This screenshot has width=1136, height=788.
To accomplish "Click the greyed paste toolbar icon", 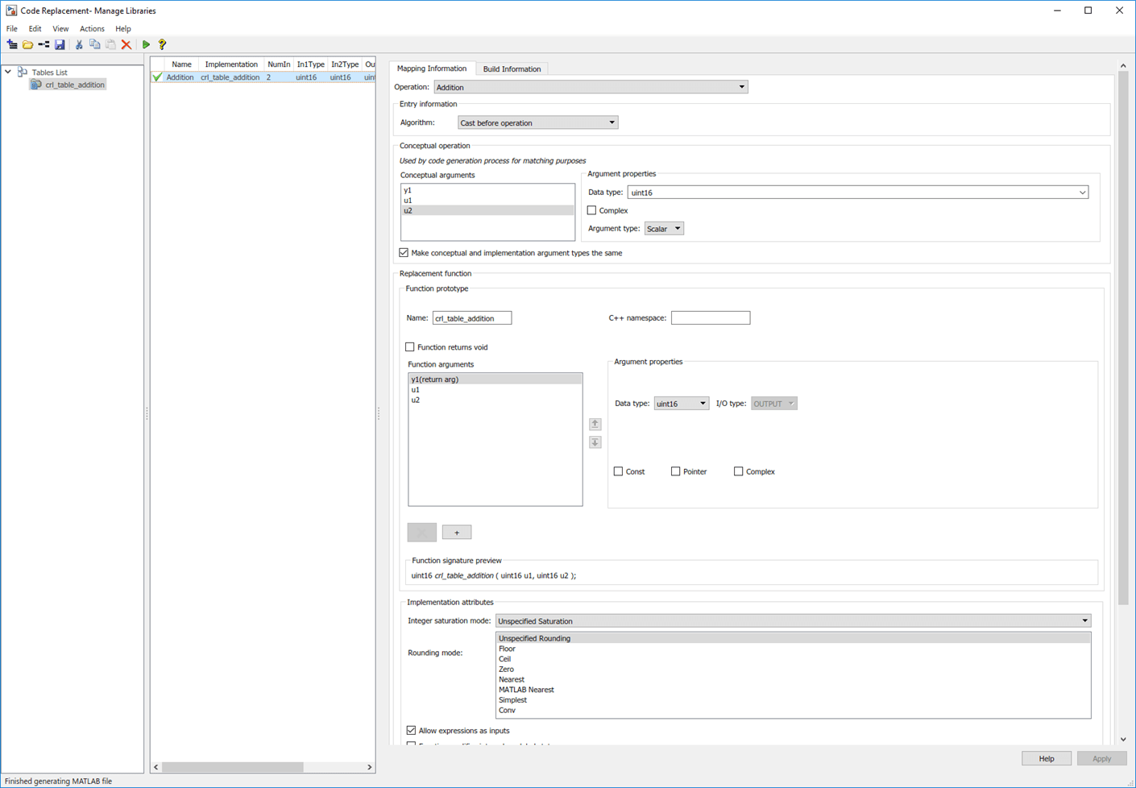I will [x=110, y=45].
